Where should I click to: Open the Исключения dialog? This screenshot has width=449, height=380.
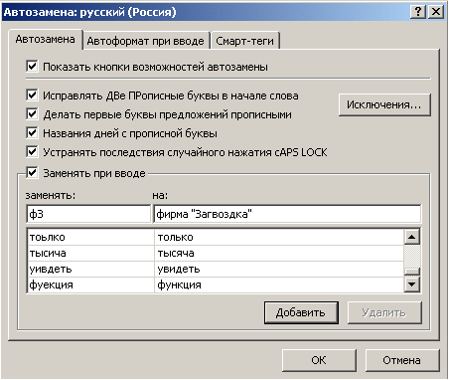tap(384, 104)
